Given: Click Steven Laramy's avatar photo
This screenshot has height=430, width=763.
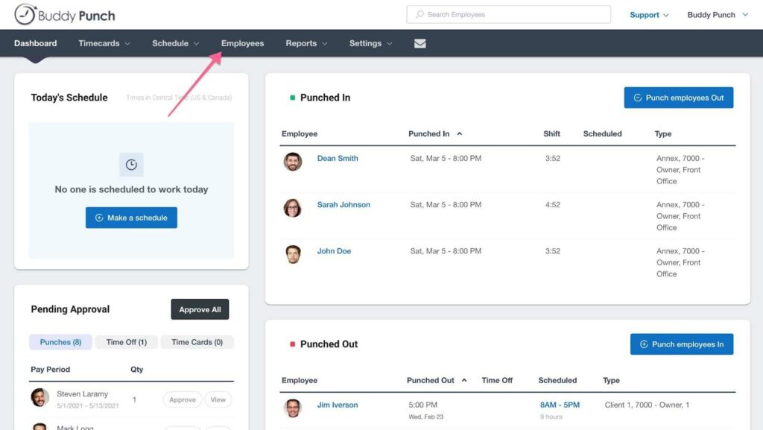Looking at the screenshot, I should pyautogui.click(x=40, y=397).
